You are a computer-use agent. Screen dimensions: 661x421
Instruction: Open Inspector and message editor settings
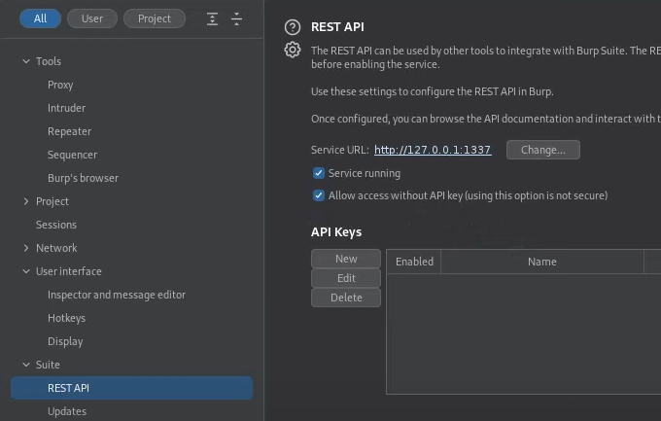117,295
